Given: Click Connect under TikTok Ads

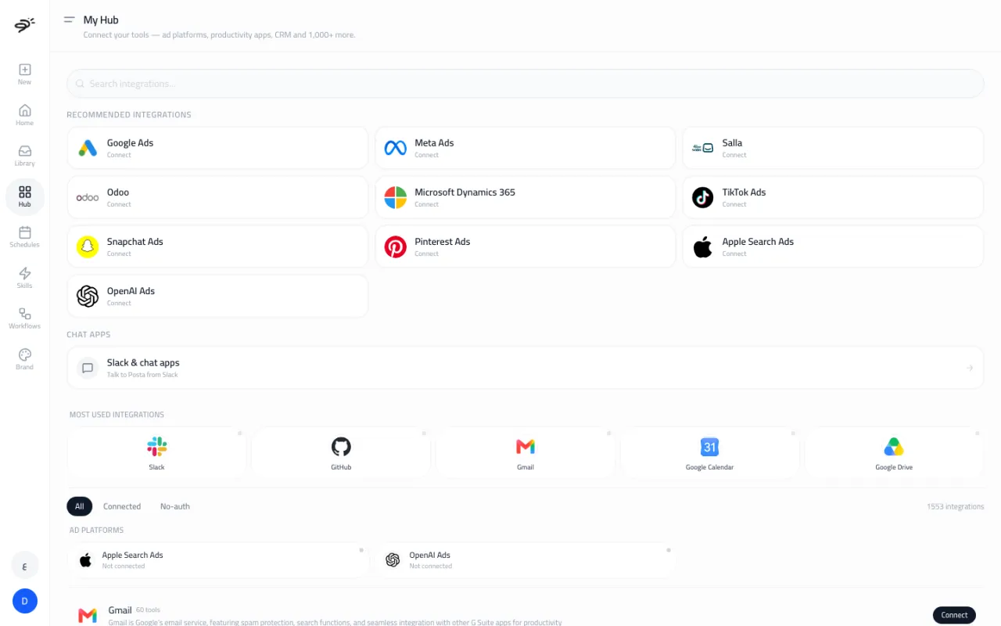Looking at the screenshot, I should 734,204.
